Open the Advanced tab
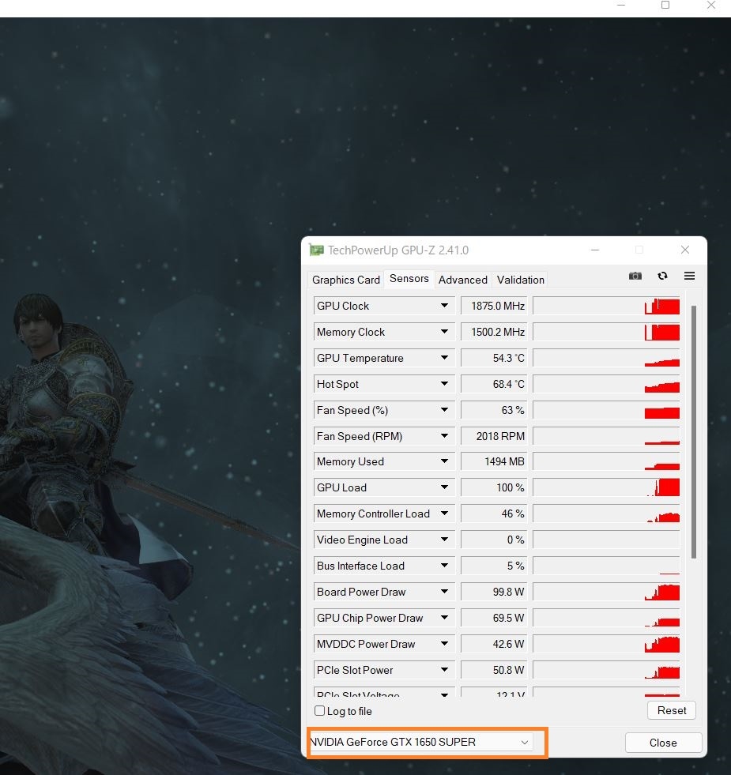 463,280
